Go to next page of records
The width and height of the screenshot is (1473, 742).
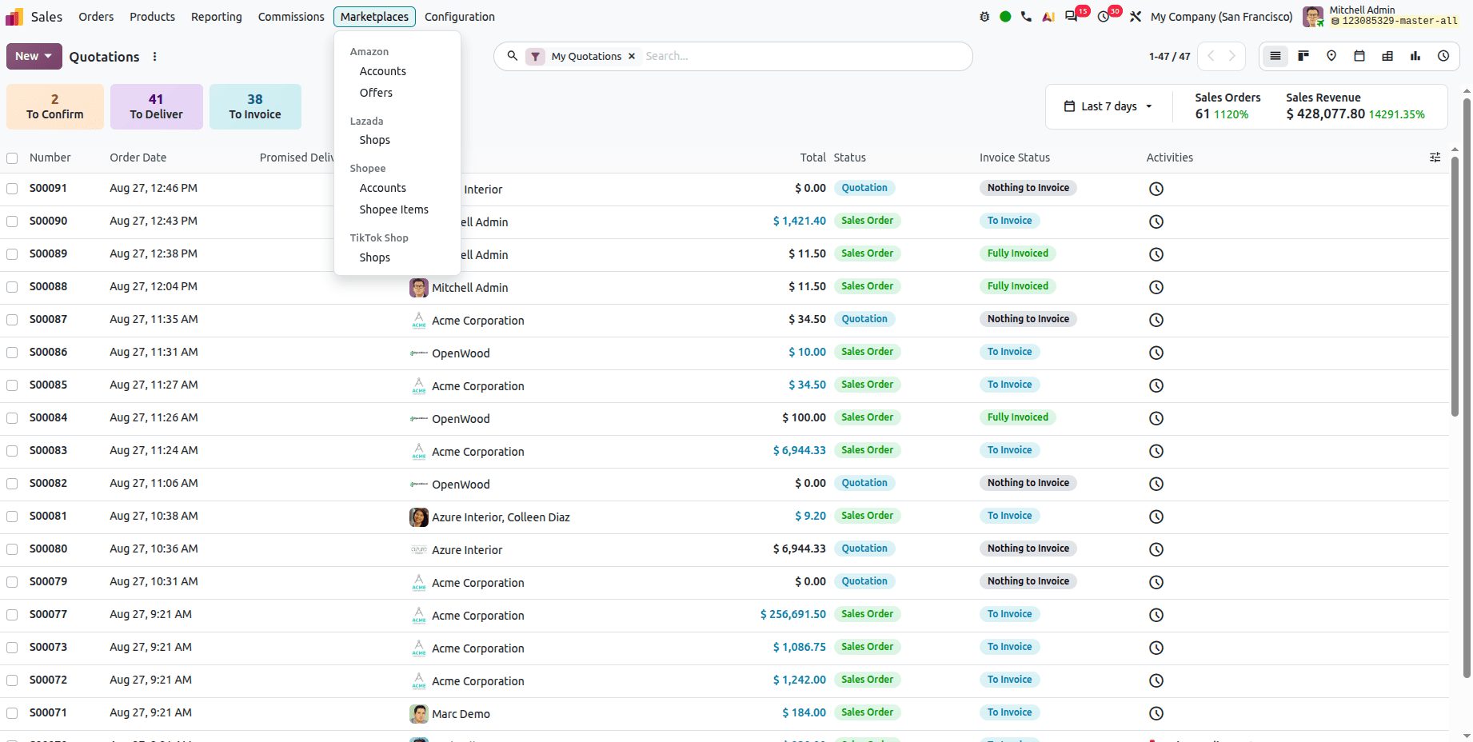1232,56
